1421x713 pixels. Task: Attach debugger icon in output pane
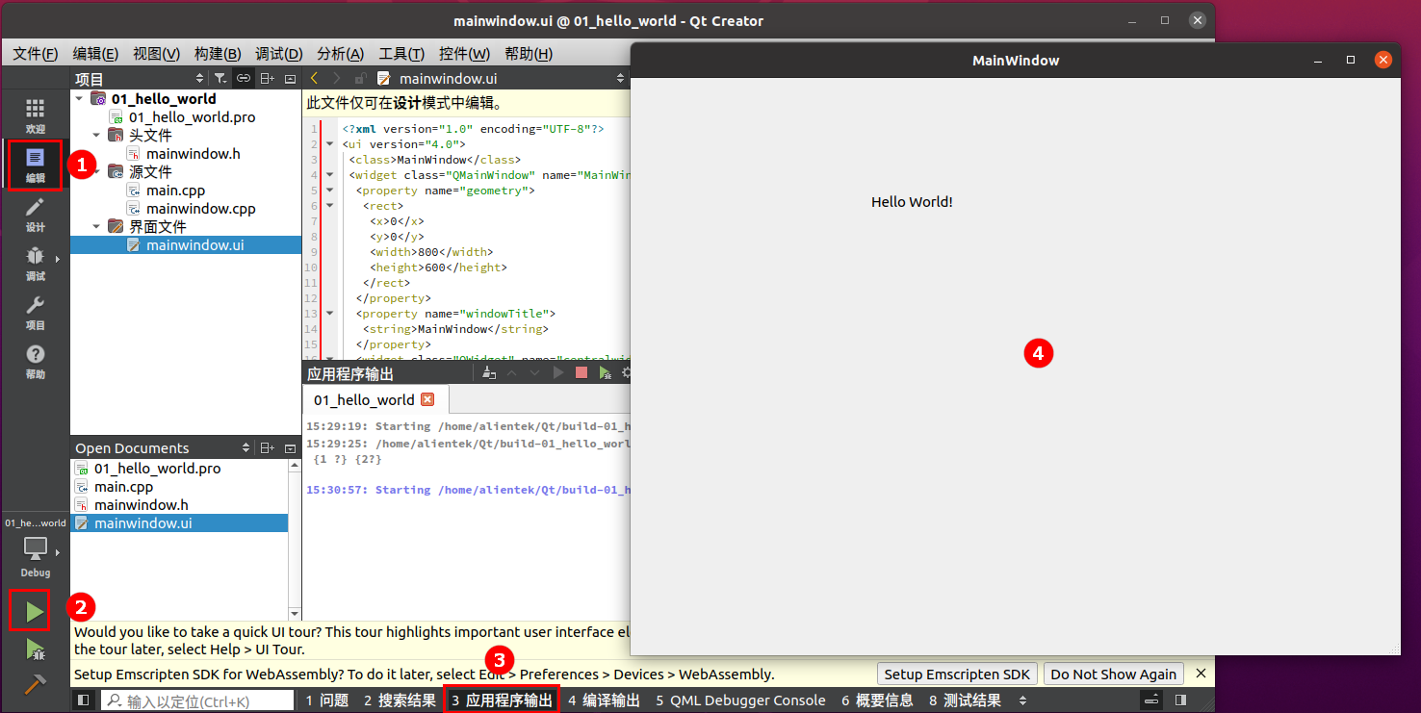tap(605, 373)
